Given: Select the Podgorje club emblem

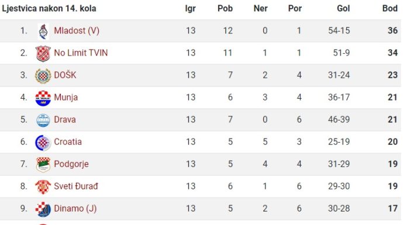Looking at the screenshot, I should point(43,165).
